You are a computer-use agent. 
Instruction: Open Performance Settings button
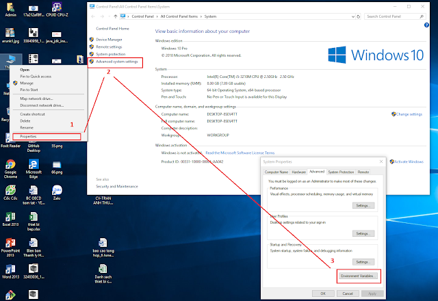pos(363,205)
